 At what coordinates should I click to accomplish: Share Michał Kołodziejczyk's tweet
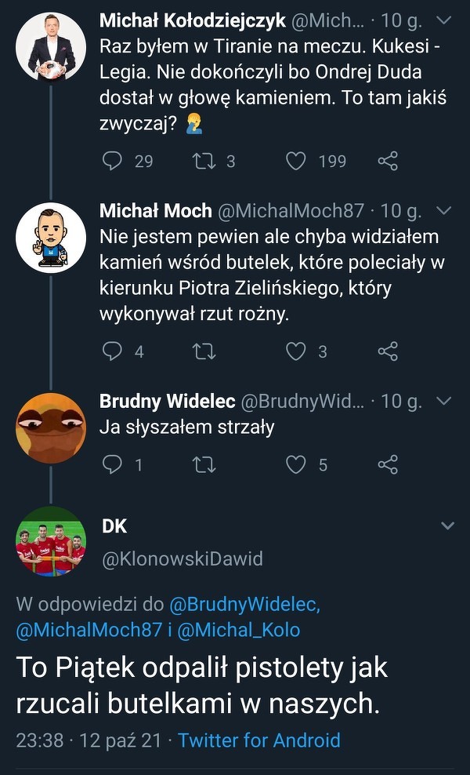[x=388, y=162]
